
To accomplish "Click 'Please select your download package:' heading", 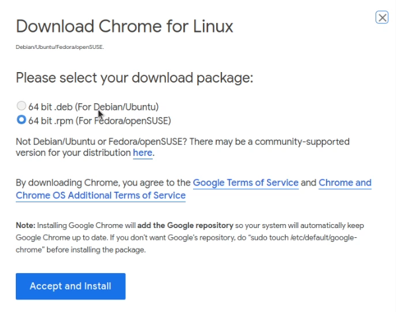I will tap(134, 78).
